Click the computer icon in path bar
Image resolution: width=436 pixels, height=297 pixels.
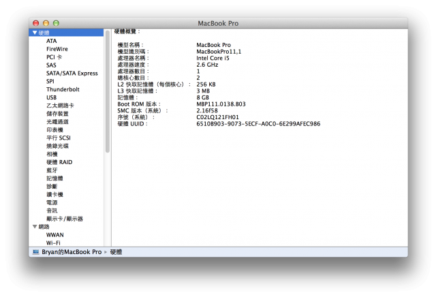(x=35, y=252)
